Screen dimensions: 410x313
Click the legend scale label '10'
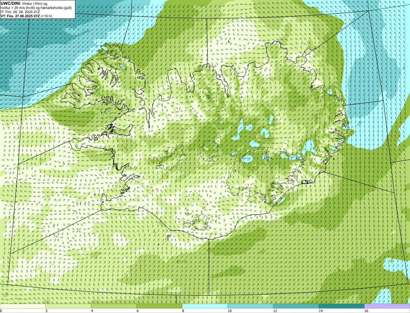point(230,311)
